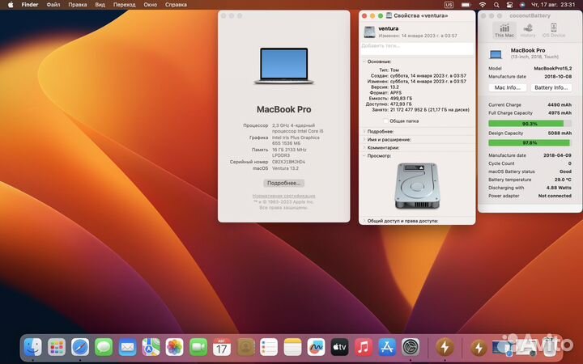
Task: Activate Siri from the menu bar
Action: click(x=522, y=5)
